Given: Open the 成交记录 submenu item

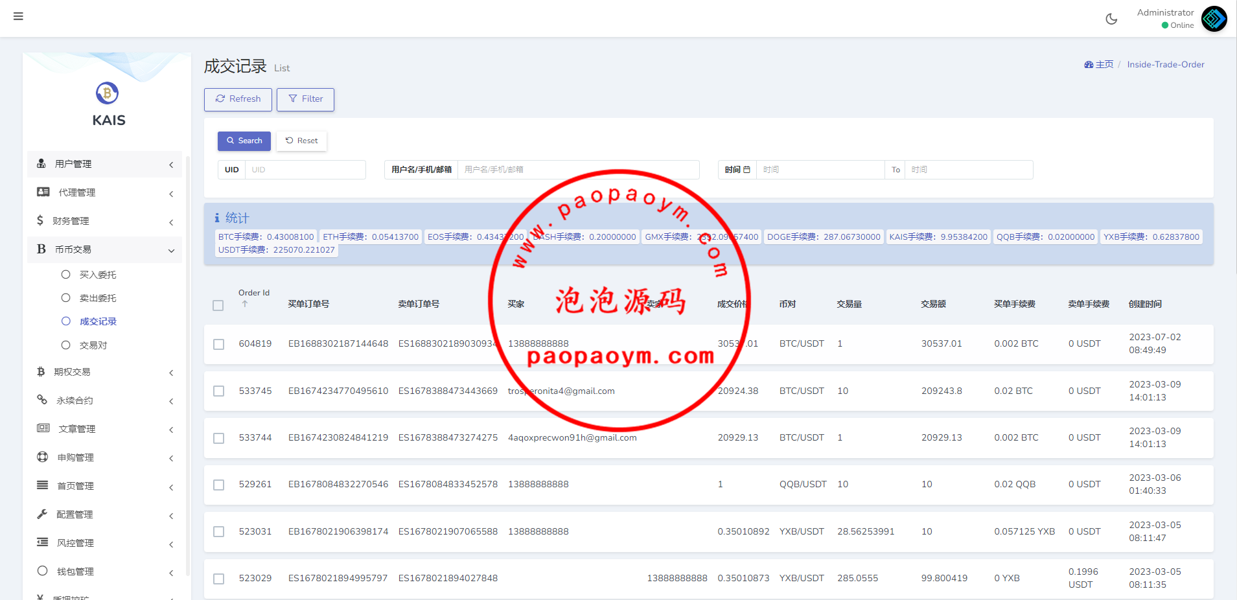Looking at the screenshot, I should [98, 321].
